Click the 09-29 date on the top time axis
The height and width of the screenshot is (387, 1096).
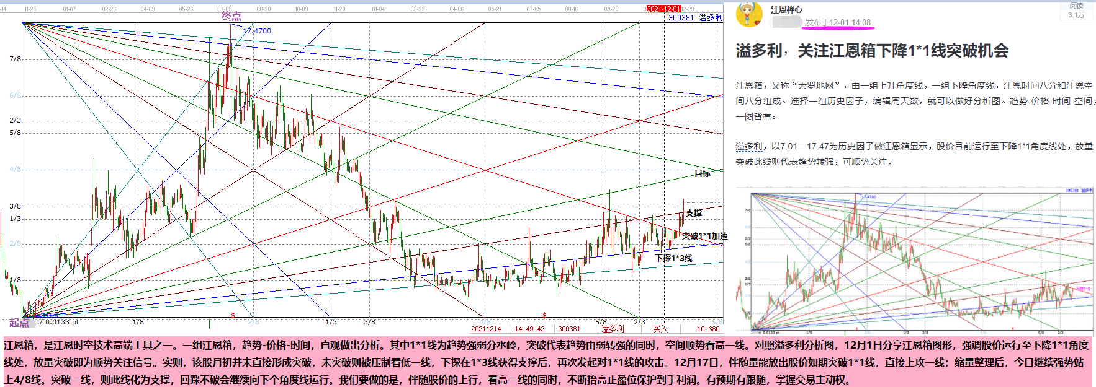tap(611, 9)
